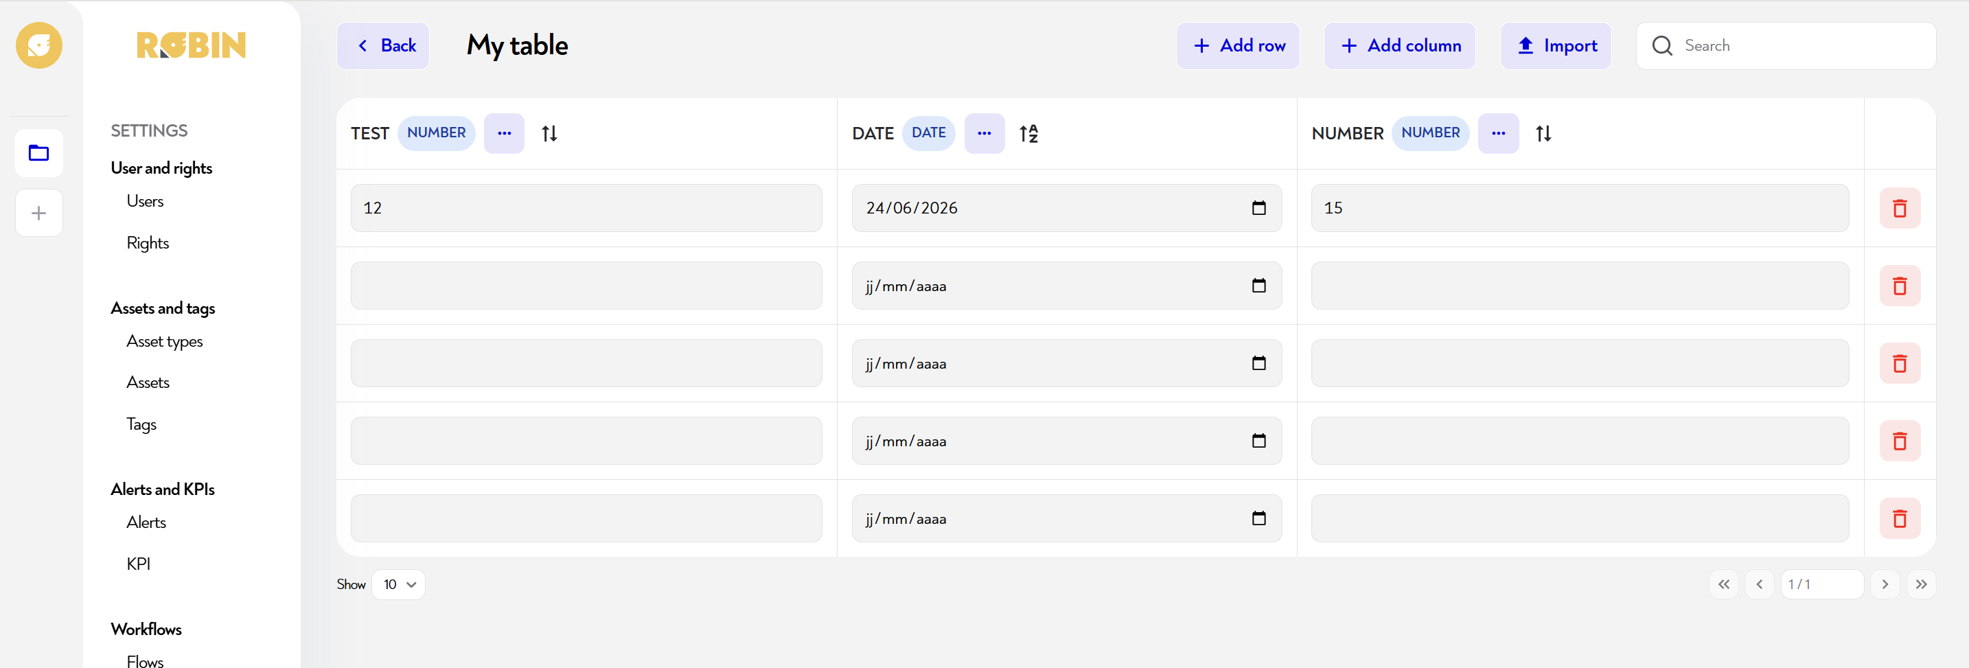Click Add column button
The image size is (1969, 668).
[x=1400, y=46]
